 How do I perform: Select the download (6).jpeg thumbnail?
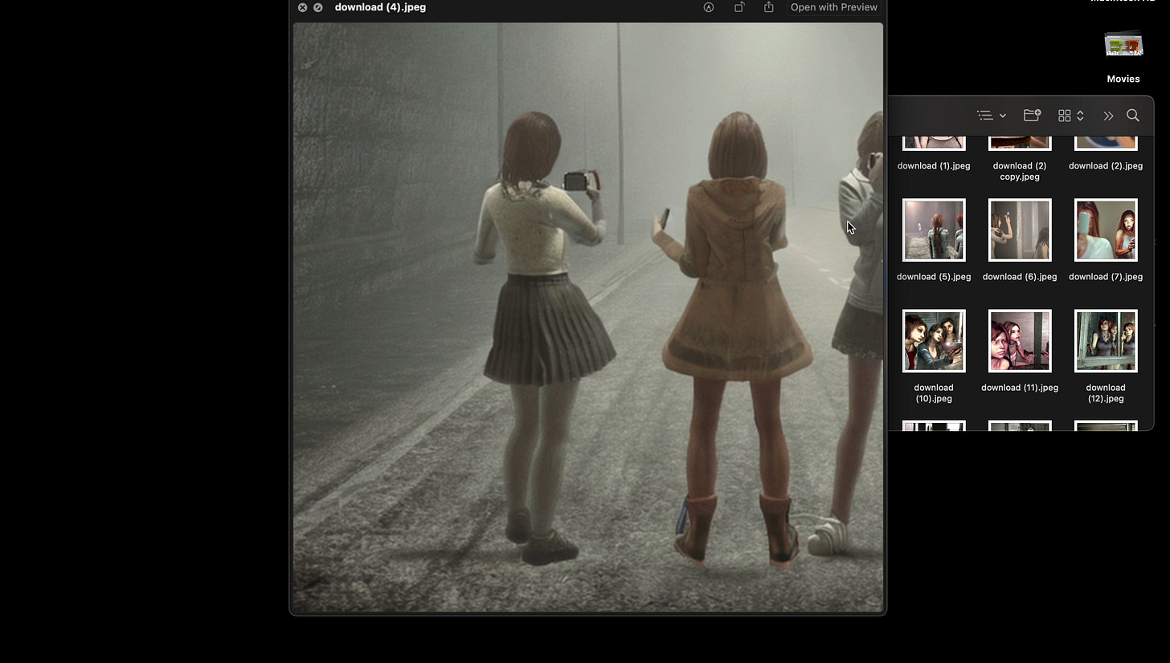pyautogui.click(x=1020, y=230)
